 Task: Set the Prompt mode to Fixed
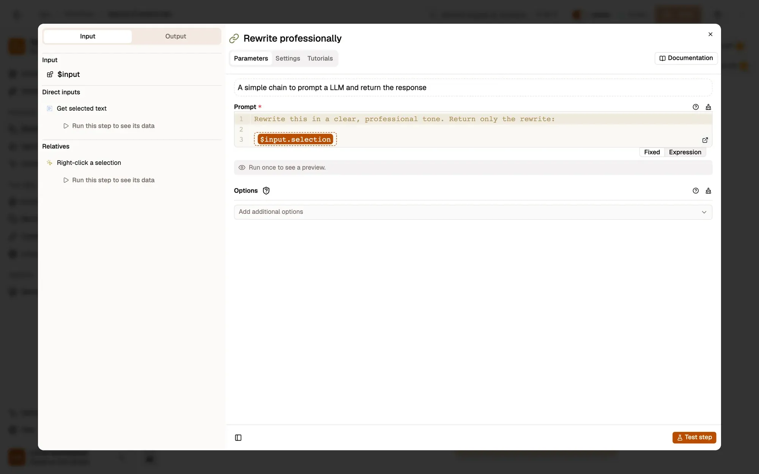[x=652, y=152]
